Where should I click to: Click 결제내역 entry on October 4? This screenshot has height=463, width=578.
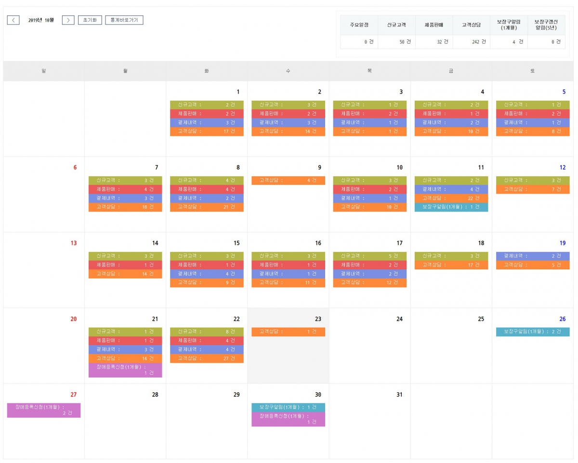point(451,122)
